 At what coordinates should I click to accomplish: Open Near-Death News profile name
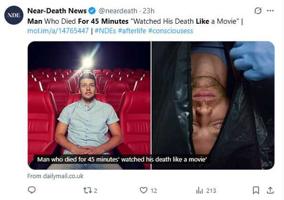tap(57, 11)
